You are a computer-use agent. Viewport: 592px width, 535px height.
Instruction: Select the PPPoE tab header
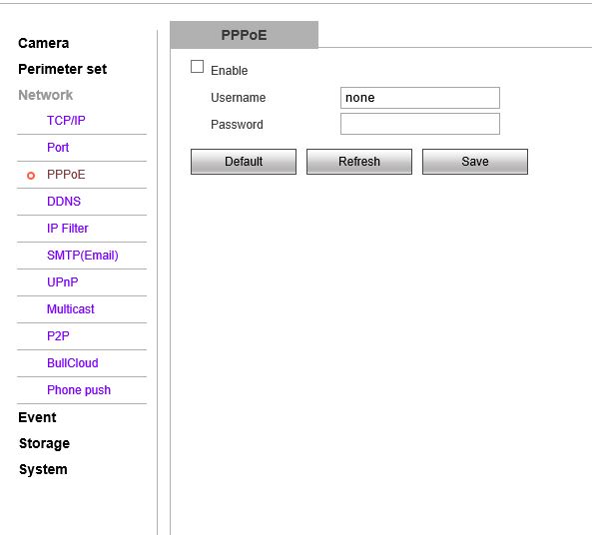pyautogui.click(x=244, y=35)
